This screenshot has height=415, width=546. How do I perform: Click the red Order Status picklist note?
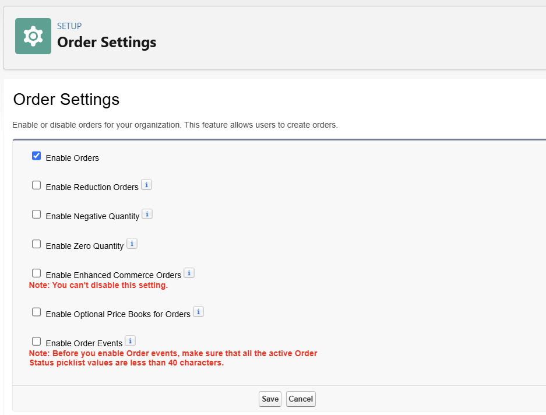[173, 358]
